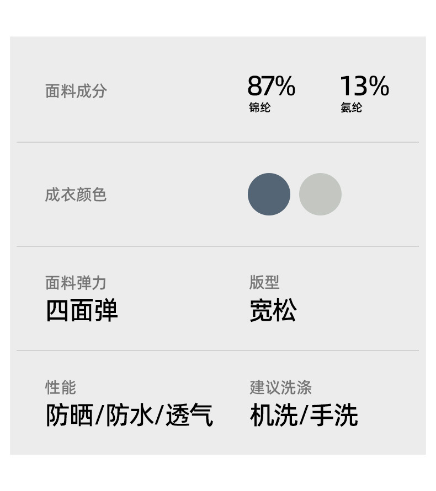The image size is (436, 491).
Task: Click the 锦纶 fabric label
Action: [x=259, y=107]
